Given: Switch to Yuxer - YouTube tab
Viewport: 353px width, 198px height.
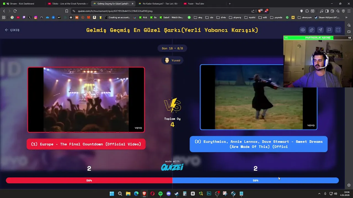Looking at the screenshot, I should 203,4.
